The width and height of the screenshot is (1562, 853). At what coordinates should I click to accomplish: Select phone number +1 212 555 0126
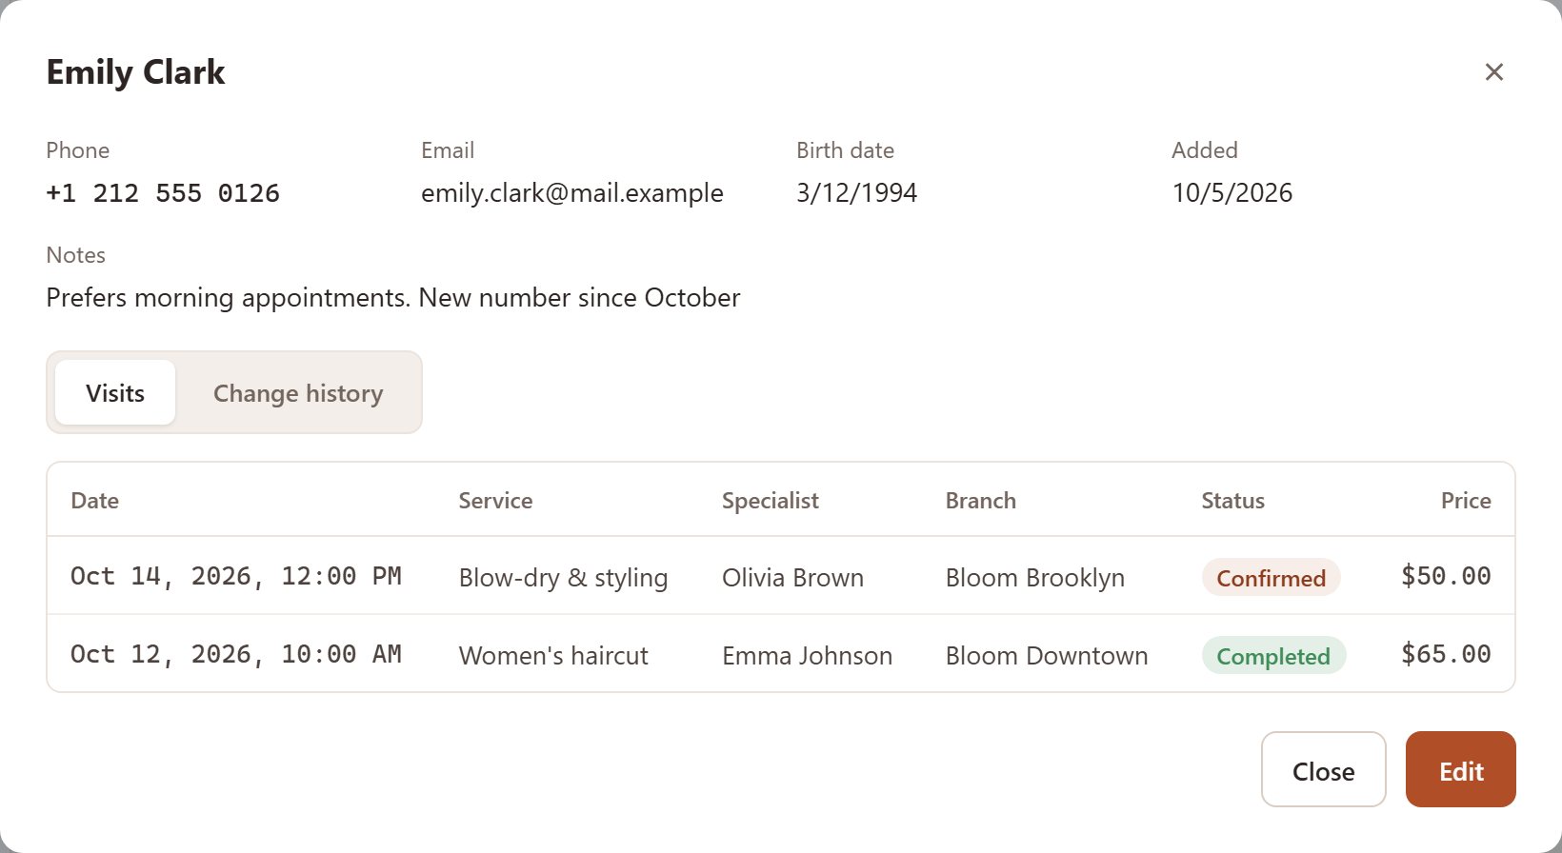click(x=163, y=193)
